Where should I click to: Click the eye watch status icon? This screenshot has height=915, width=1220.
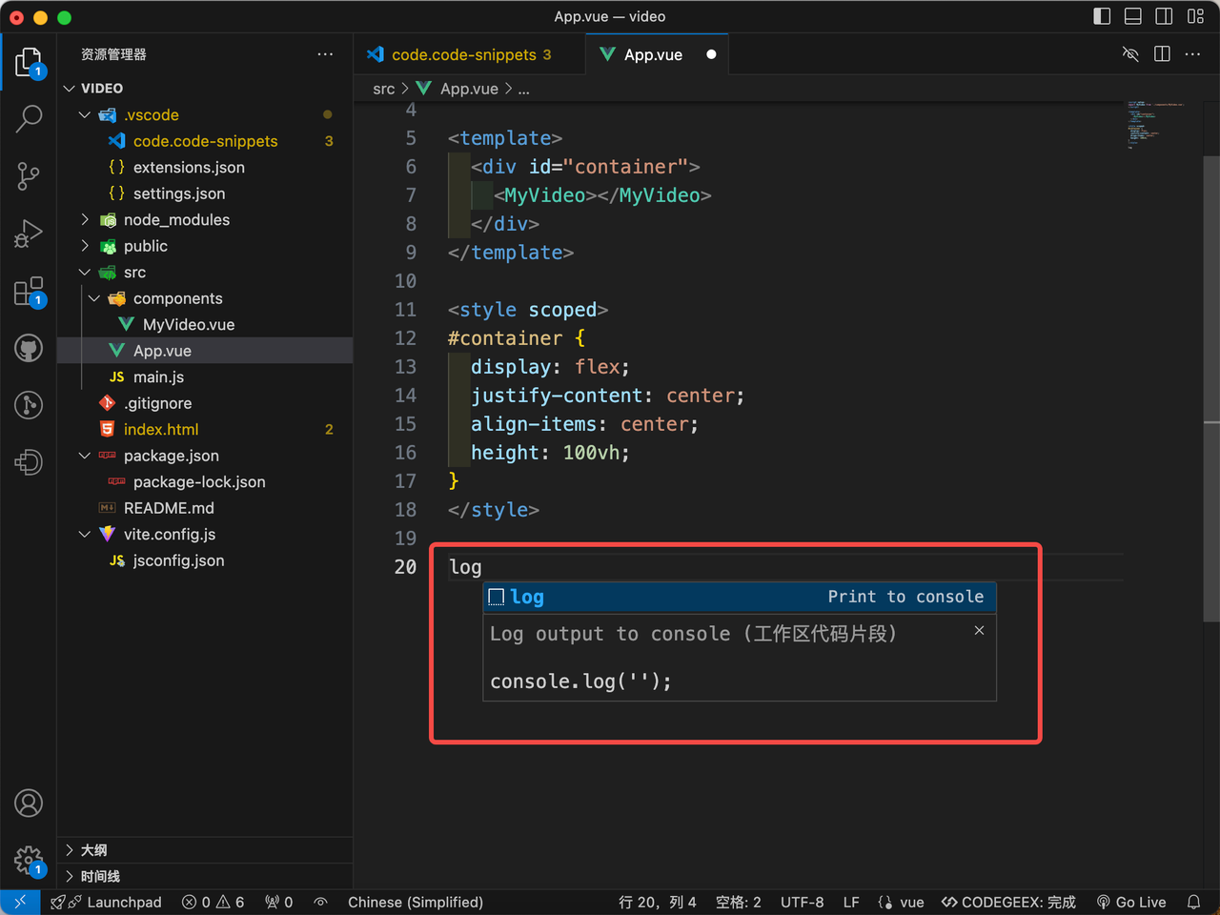pos(321,902)
